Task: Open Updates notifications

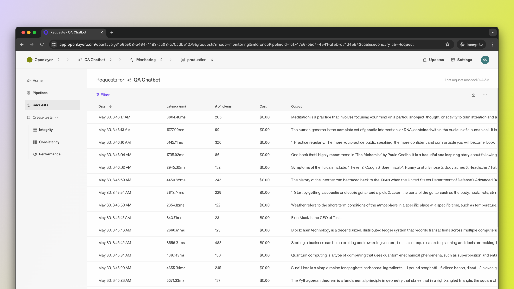Action: [433, 60]
